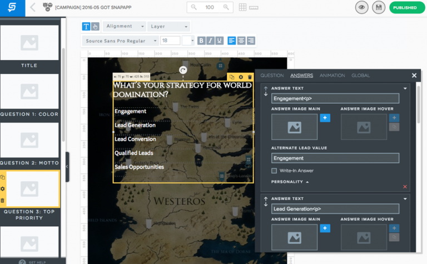Collapse the Lead Generation answer section arrow
Screen dimensions: 427x264
point(405,199)
